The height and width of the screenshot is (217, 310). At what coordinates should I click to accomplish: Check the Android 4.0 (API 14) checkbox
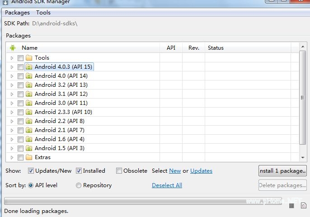(20, 76)
